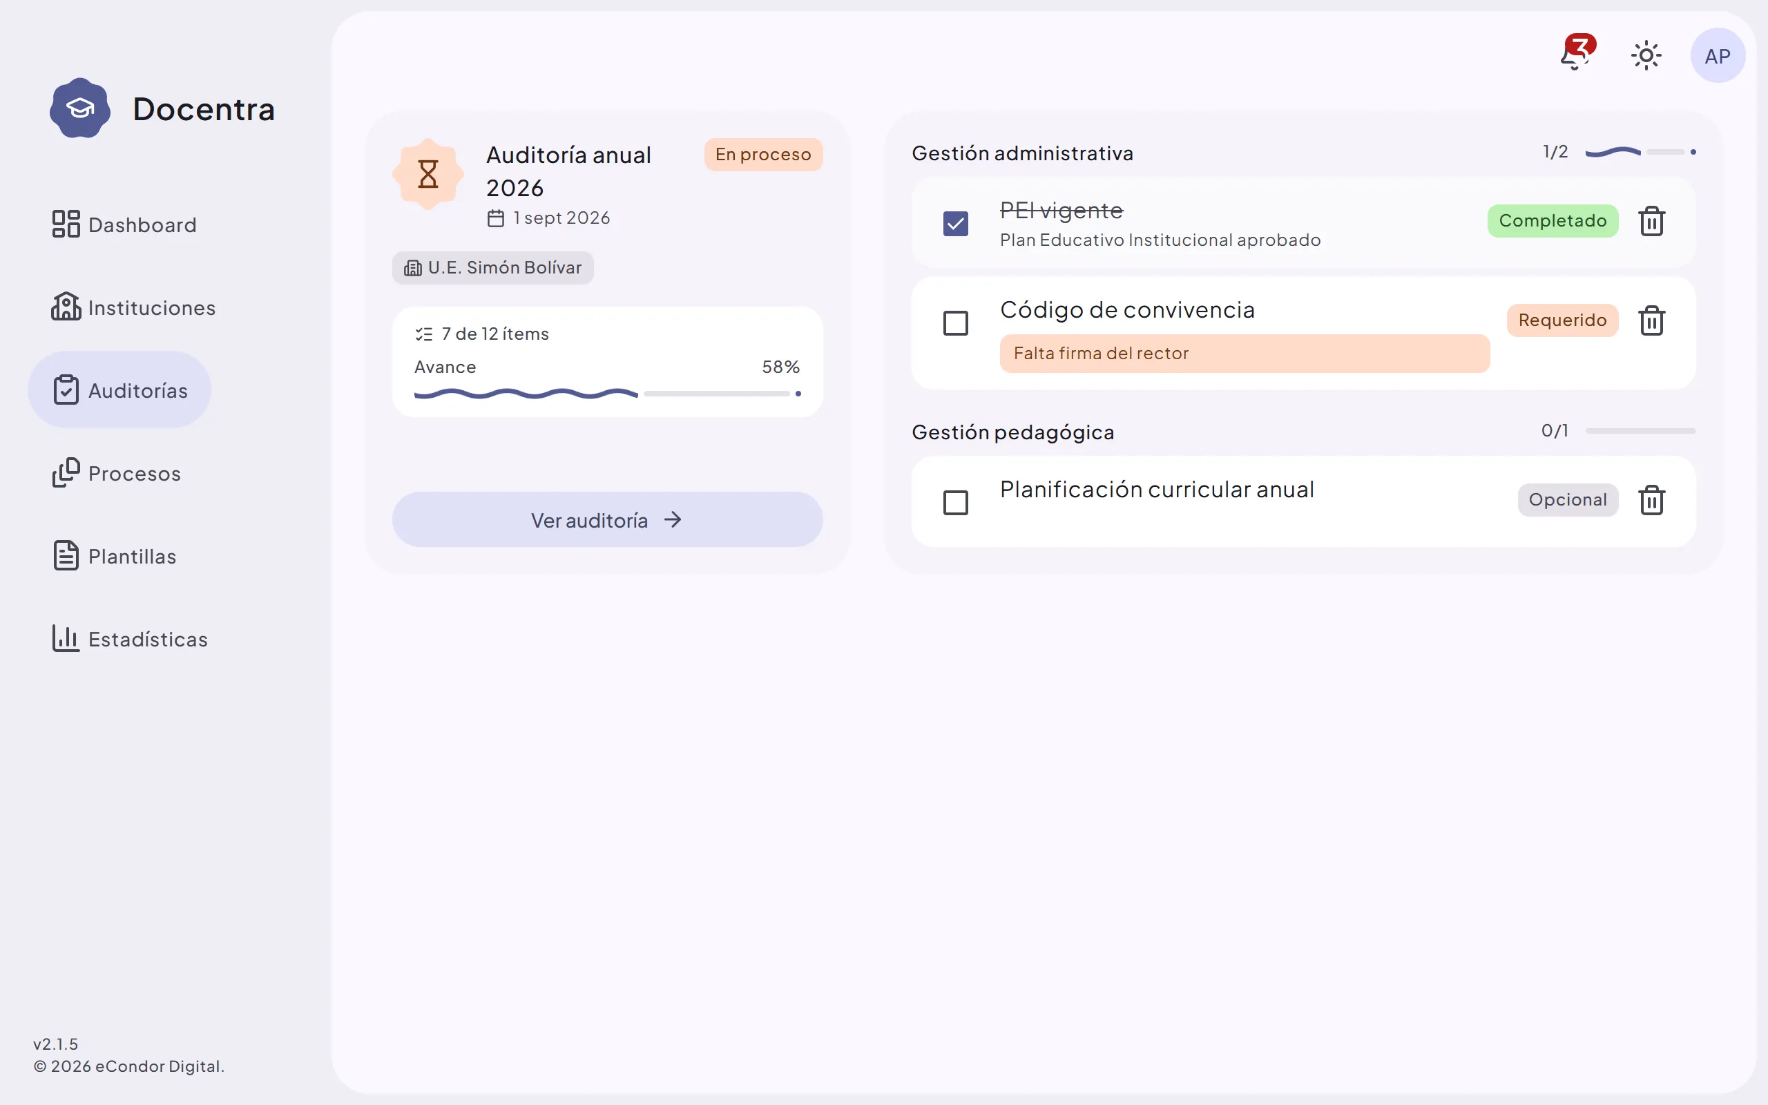Click the calendar icon beside 1 sept 2026
This screenshot has height=1105, width=1768.
click(496, 218)
